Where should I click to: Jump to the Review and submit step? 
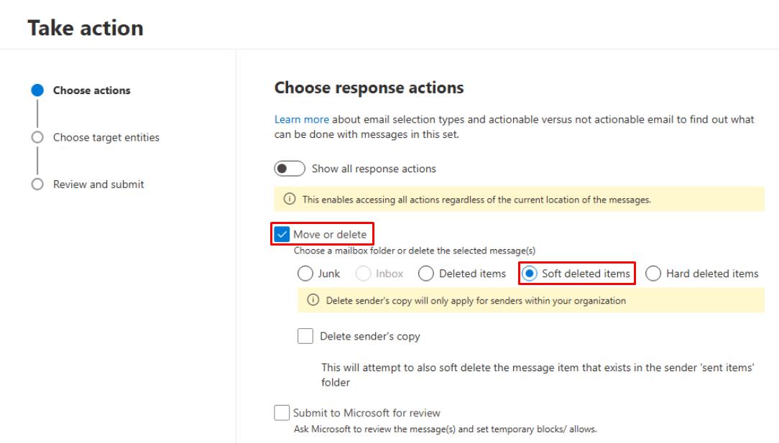[98, 185]
